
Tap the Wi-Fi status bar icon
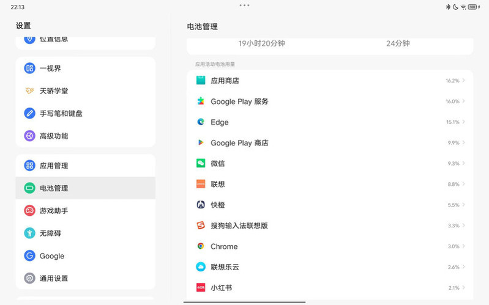(463, 7)
